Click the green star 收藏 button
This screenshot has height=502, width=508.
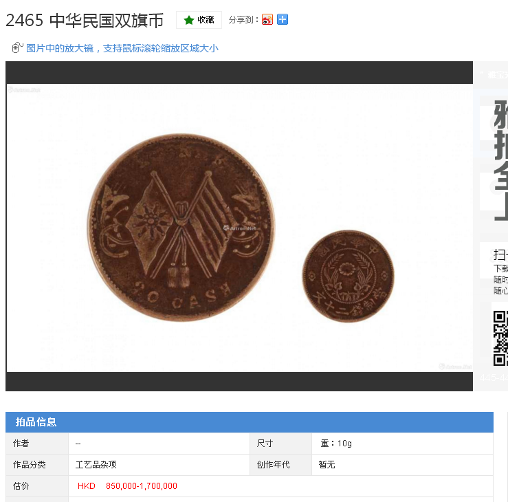pyautogui.click(x=199, y=20)
